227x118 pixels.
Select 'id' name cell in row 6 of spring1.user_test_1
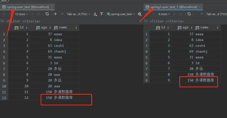(207, 63)
